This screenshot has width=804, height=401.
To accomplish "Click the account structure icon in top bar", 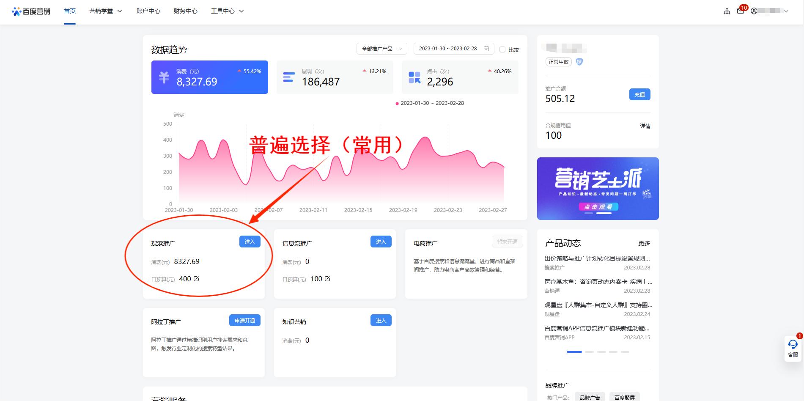I will tap(726, 11).
